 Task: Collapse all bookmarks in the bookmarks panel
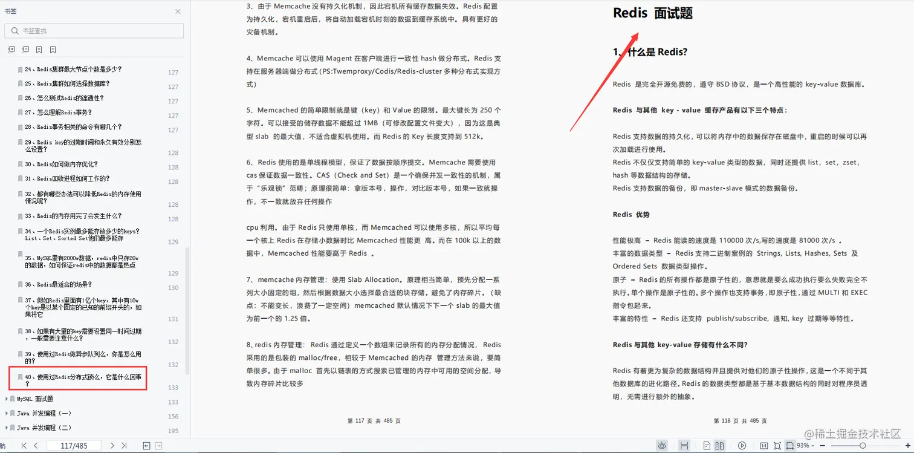pos(25,49)
